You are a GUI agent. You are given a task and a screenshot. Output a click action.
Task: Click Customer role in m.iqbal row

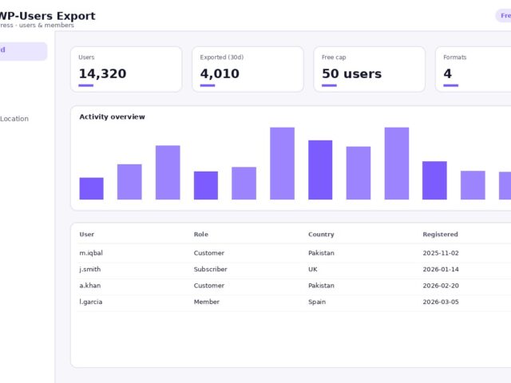[x=209, y=253]
